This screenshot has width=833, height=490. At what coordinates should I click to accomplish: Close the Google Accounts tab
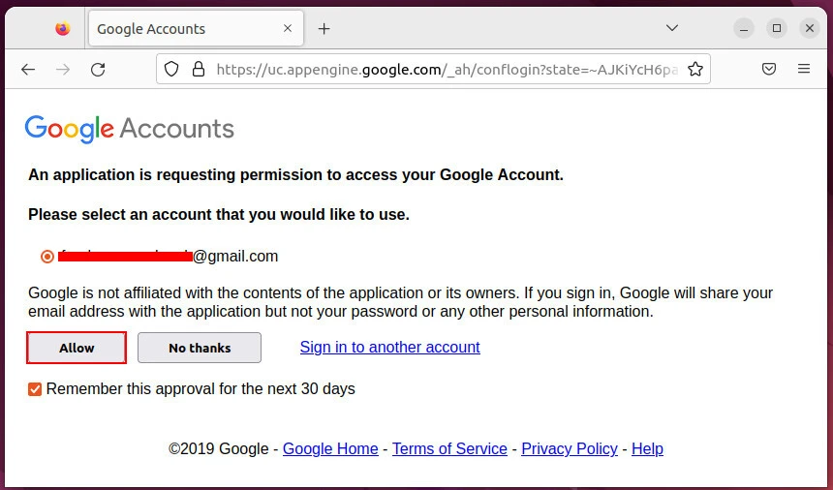tap(288, 29)
